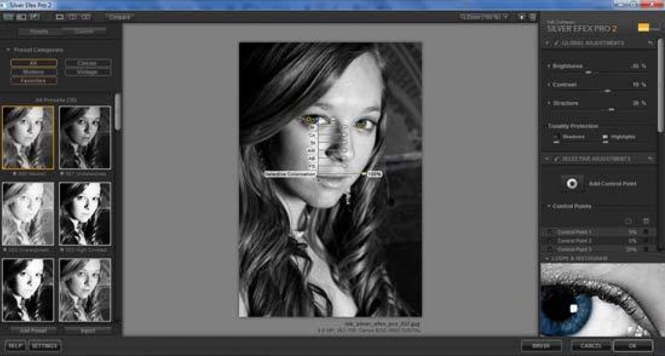The height and width of the screenshot is (356, 665).
Task: Click the panel toggle icon beside the lightbulb
Action: click(533, 17)
